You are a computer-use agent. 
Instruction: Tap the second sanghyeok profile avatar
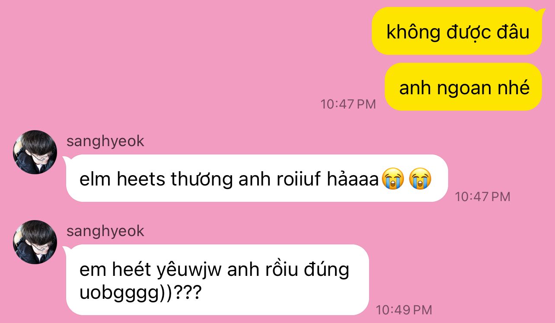tap(35, 242)
